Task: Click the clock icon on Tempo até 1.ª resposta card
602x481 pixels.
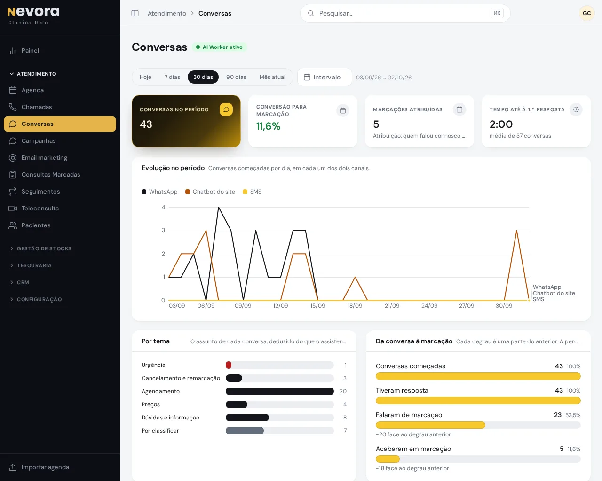Action: (576, 109)
